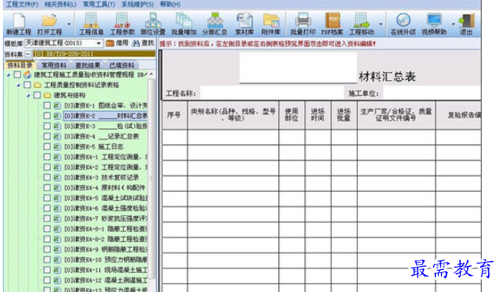The width and height of the screenshot is (500, 292).
Task: Click the 在线升级 globe icon
Action: [x=403, y=24]
